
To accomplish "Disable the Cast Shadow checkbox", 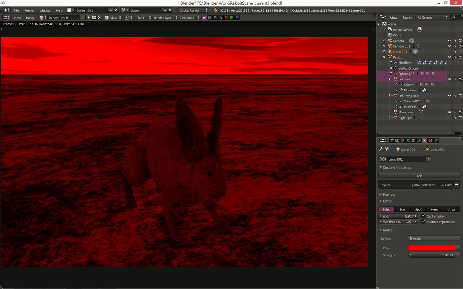I will (423, 216).
